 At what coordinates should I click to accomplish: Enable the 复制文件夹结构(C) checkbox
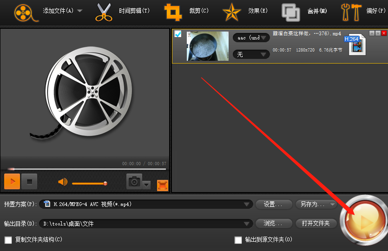(8, 240)
